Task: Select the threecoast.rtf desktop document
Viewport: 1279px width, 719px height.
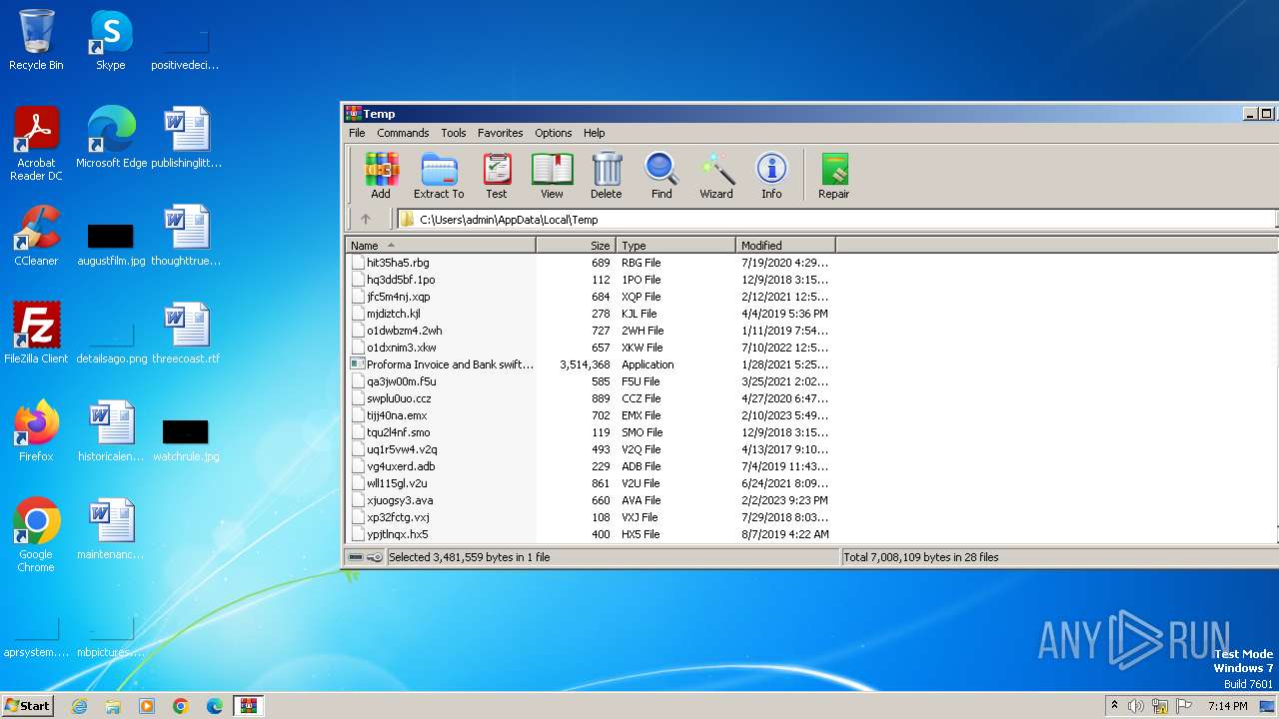Action: [186, 334]
